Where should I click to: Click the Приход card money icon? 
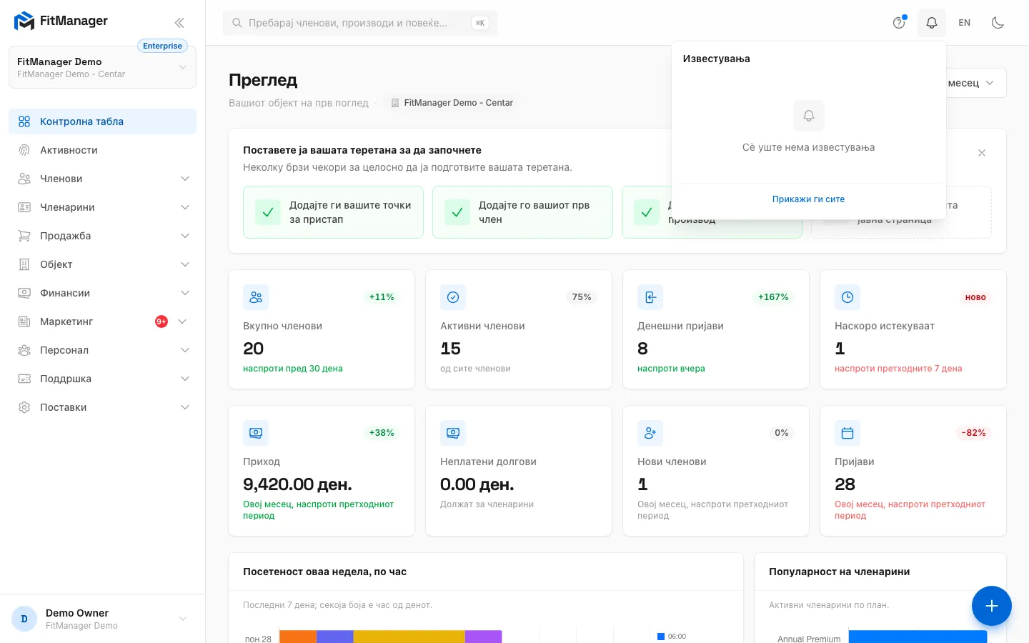(256, 433)
